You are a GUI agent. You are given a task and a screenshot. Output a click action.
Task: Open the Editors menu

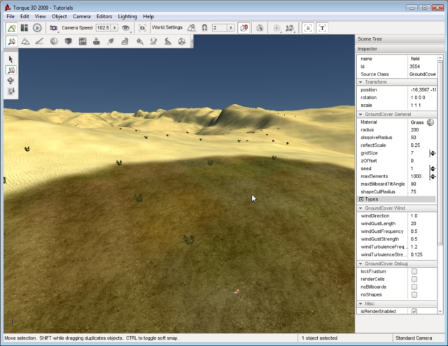pyautogui.click(x=104, y=16)
